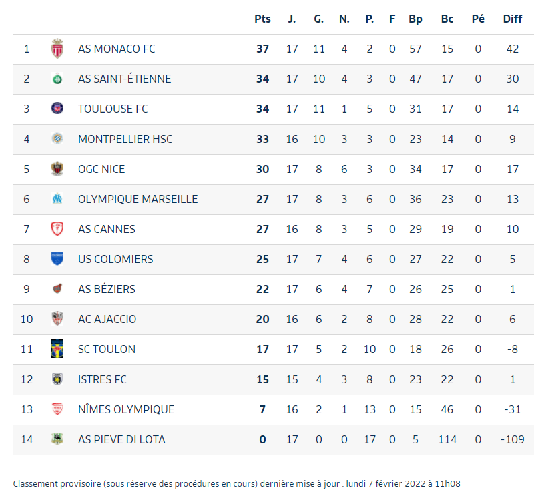Click the AC Ajaccio club crest

[57, 319]
